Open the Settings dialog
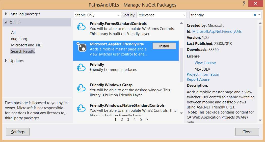The width and height of the screenshot is (265, 142). (x=18, y=132)
